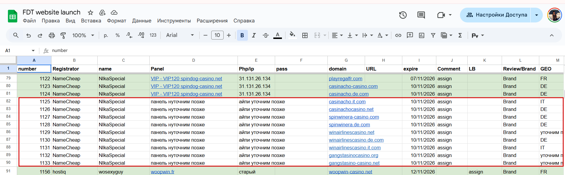
Task: Click the merge cells icon
Action: 317,35
